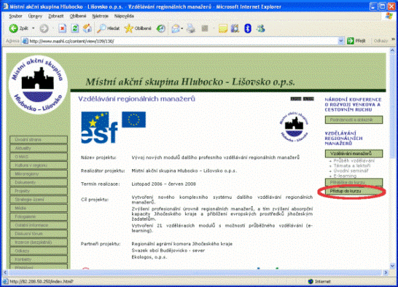Click the Stop loading icon
This screenshot has width=398, height=287.
62,28
